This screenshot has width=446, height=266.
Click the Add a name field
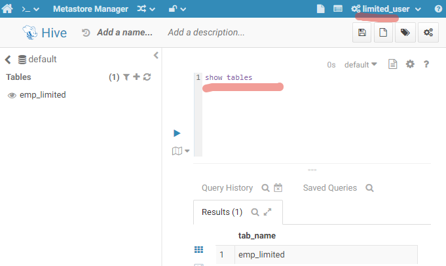click(124, 33)
